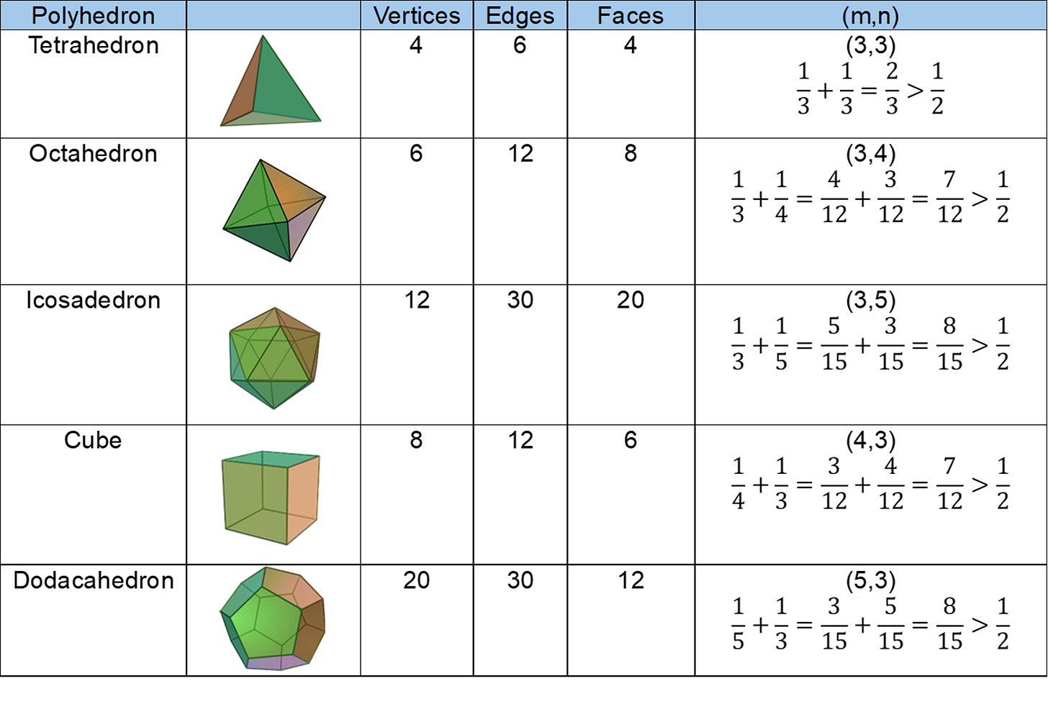Click Cube faces value 6
This screenshot has width=1048, height=727.
(631, 440)
